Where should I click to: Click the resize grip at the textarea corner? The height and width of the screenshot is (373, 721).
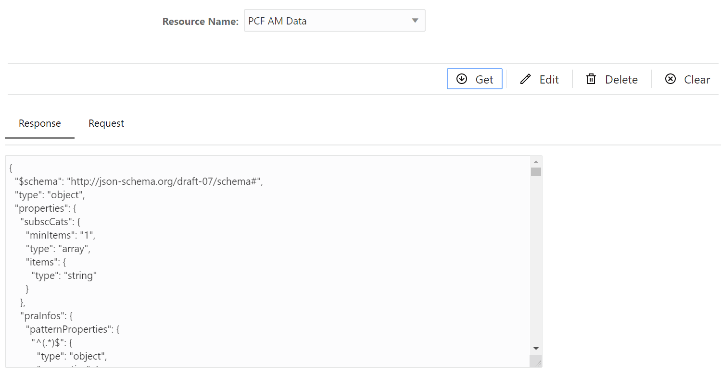[x=538, y=364]
